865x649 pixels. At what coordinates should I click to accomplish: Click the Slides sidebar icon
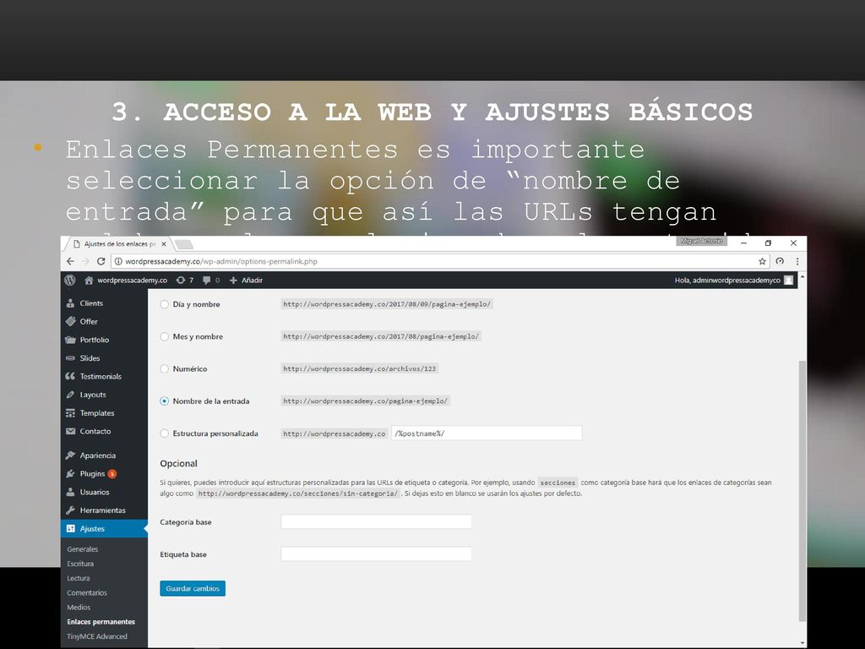(x=70, y=358)
